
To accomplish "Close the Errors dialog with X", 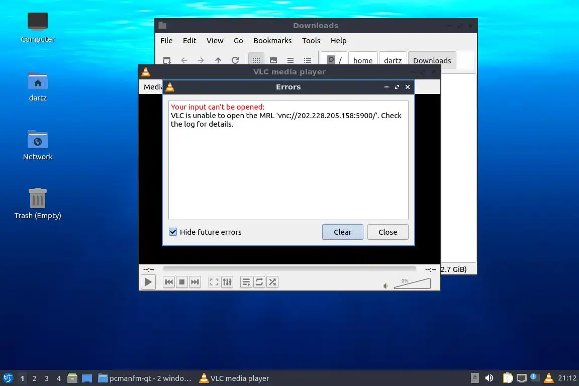I will click(408, 87).
